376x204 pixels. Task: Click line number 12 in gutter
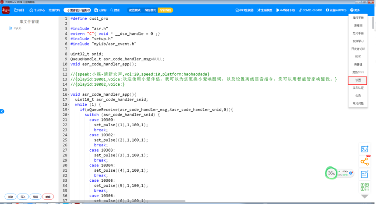point(65,74)
